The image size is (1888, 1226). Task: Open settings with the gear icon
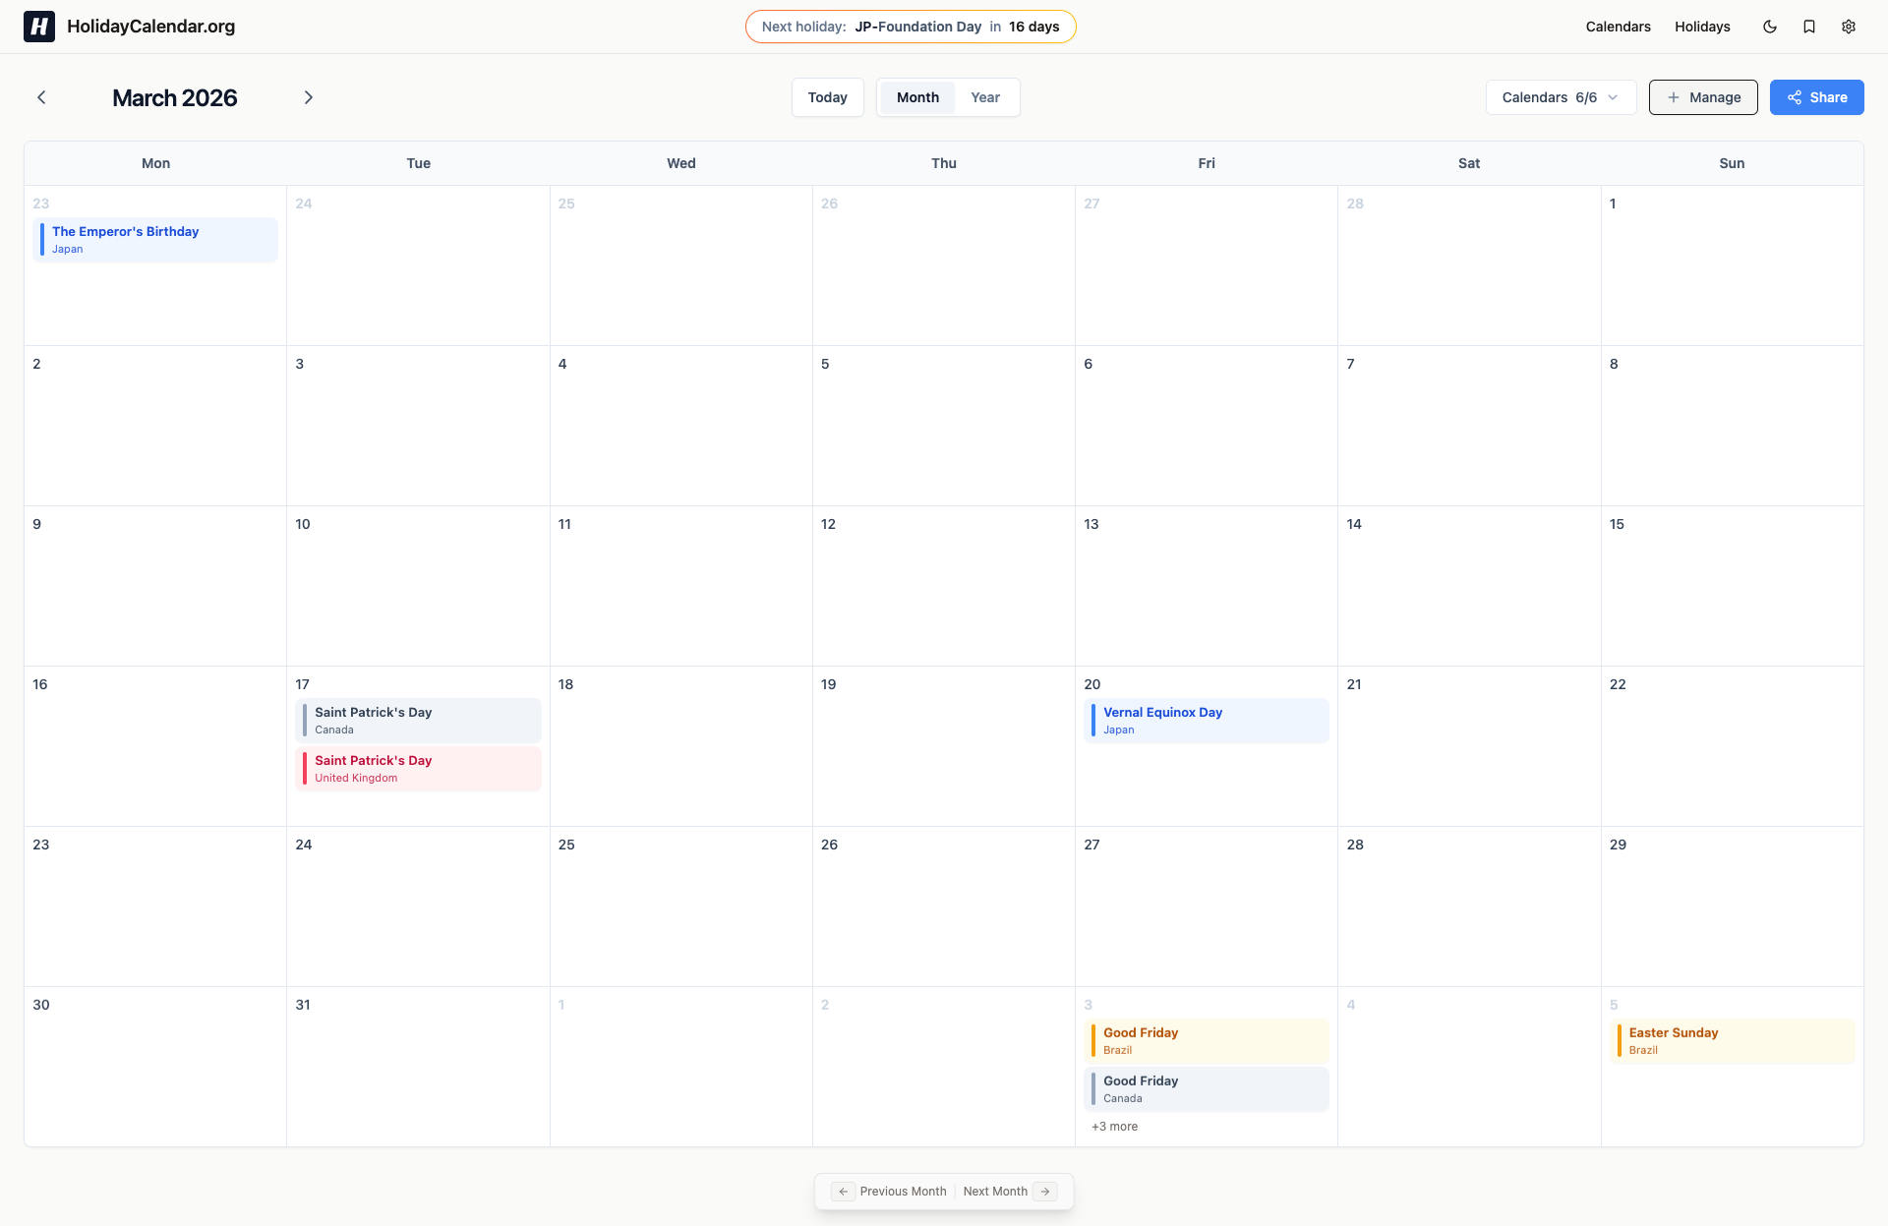click(1849, 27)
